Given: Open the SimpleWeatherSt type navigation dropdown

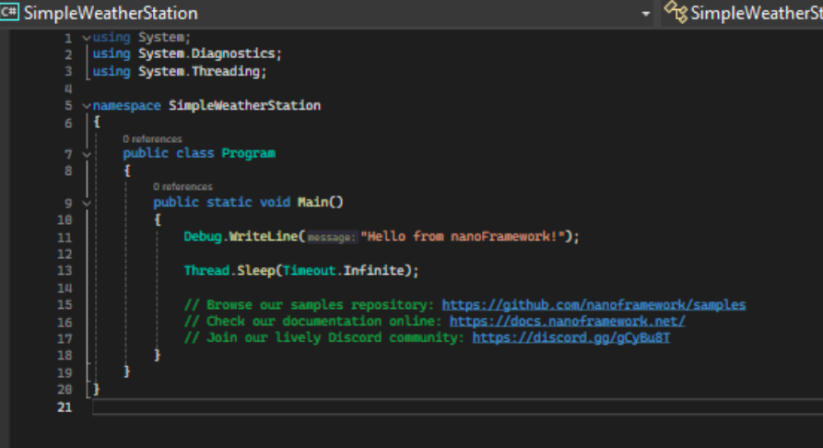Looking at the screenshot, I should [x=757, y=13].
